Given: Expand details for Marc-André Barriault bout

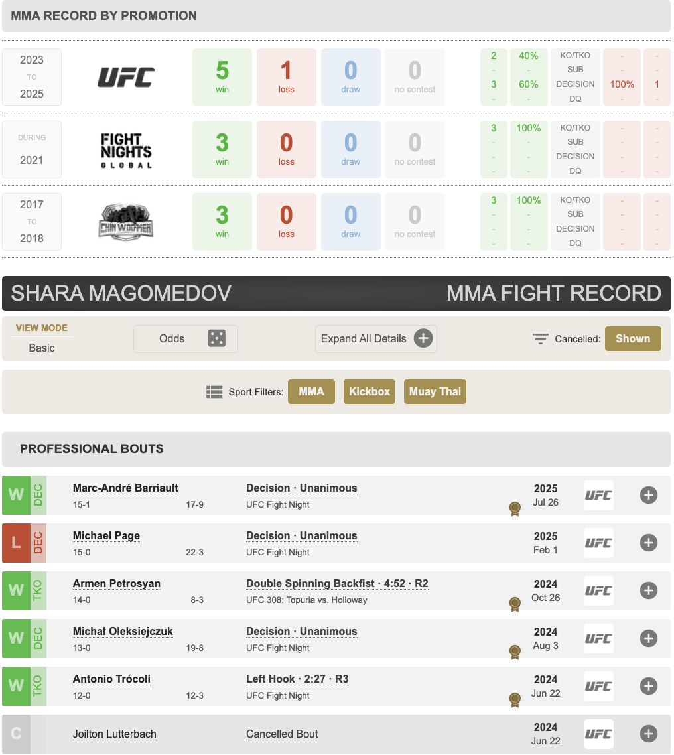Looking at the screenshot, I should pyautogui.click(x=649, y=495).
